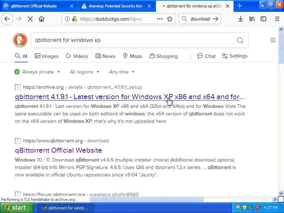Submit the toolbar search with arrow

click(215, 19)
